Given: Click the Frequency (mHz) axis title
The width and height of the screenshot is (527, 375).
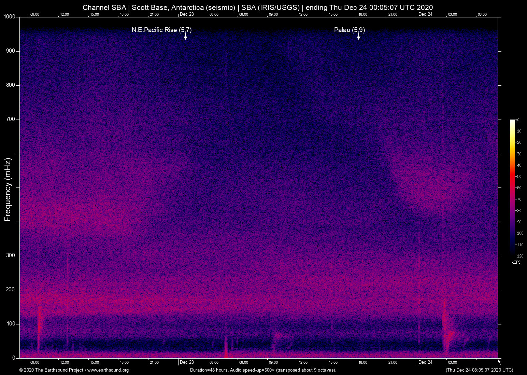Looking at the screenshot, I should 8,190.
